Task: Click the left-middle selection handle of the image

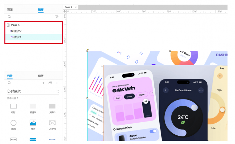Action: coord(87,98)
